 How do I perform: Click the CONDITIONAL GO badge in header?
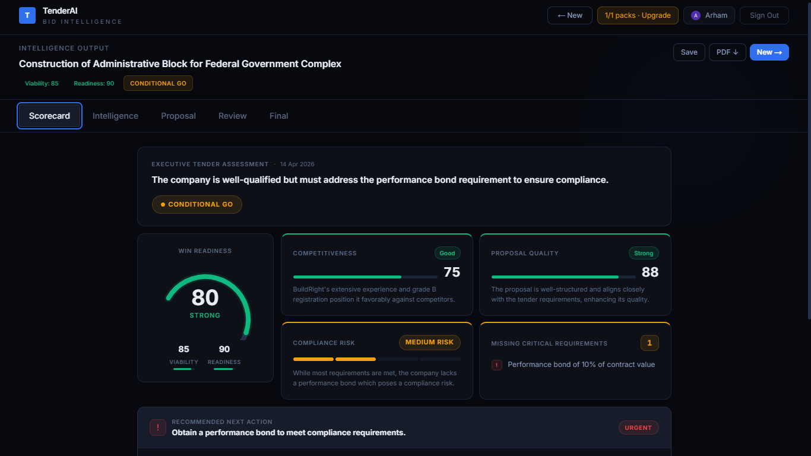pyautogui.click(x=158, y=83)
